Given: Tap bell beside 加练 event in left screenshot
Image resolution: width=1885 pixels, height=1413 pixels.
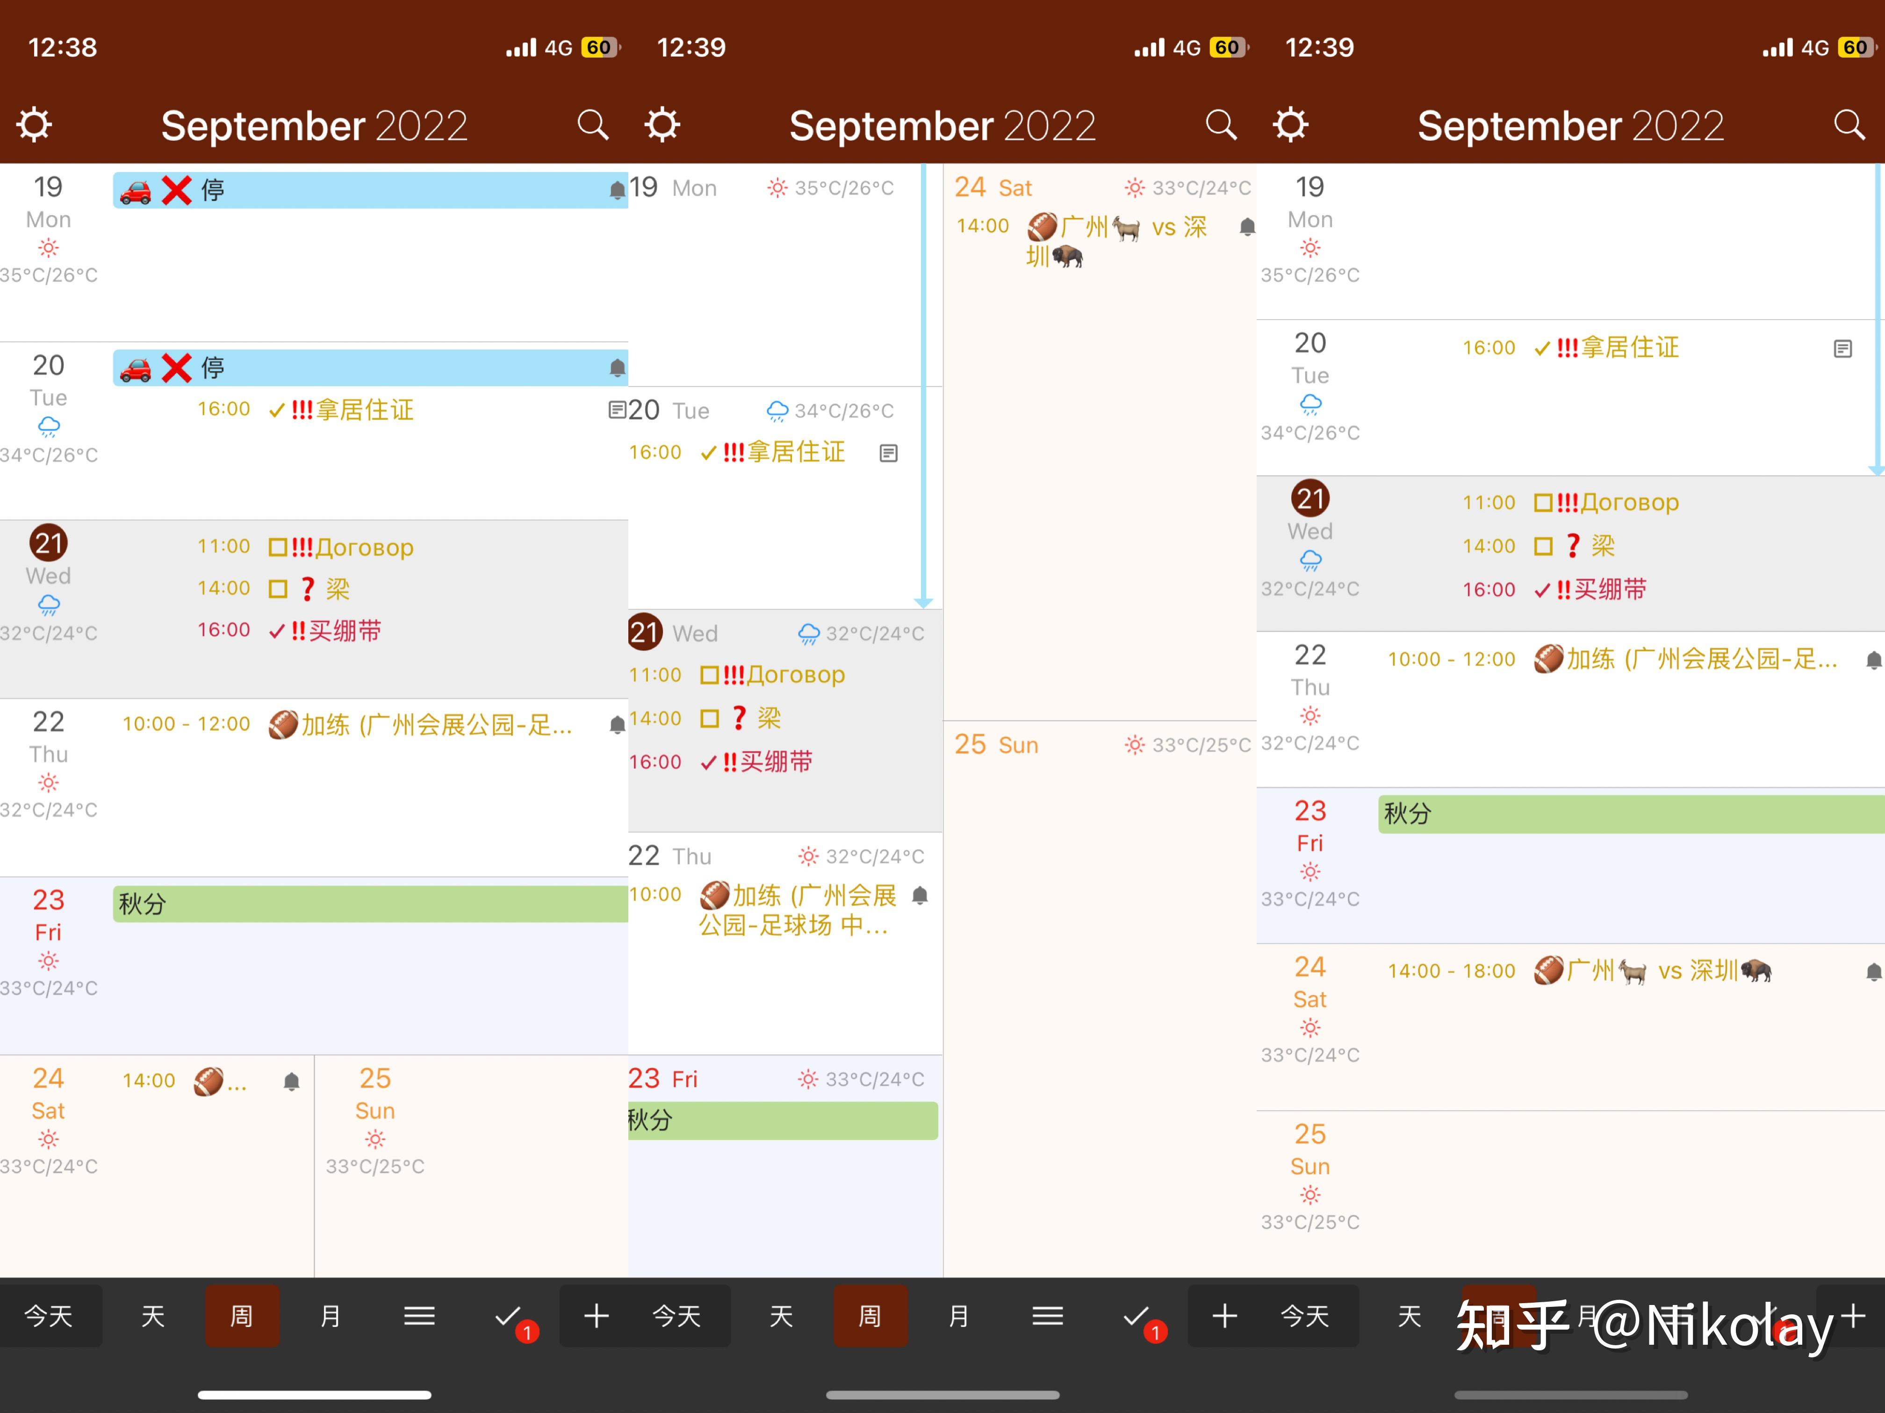Looking at the screenshot, I should [617, 725].
